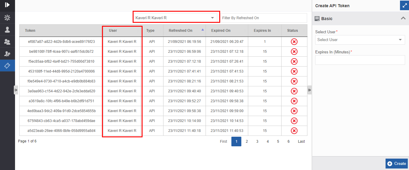Click refreshed time 23/11/2021 11:40:18

click(185, 131)
